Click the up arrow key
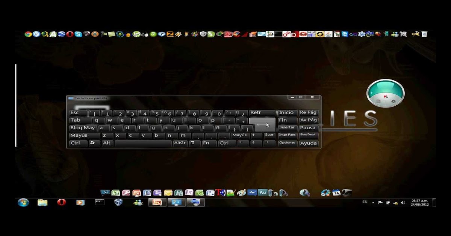This screenshot has width=451, height=236. click(256, 135)
